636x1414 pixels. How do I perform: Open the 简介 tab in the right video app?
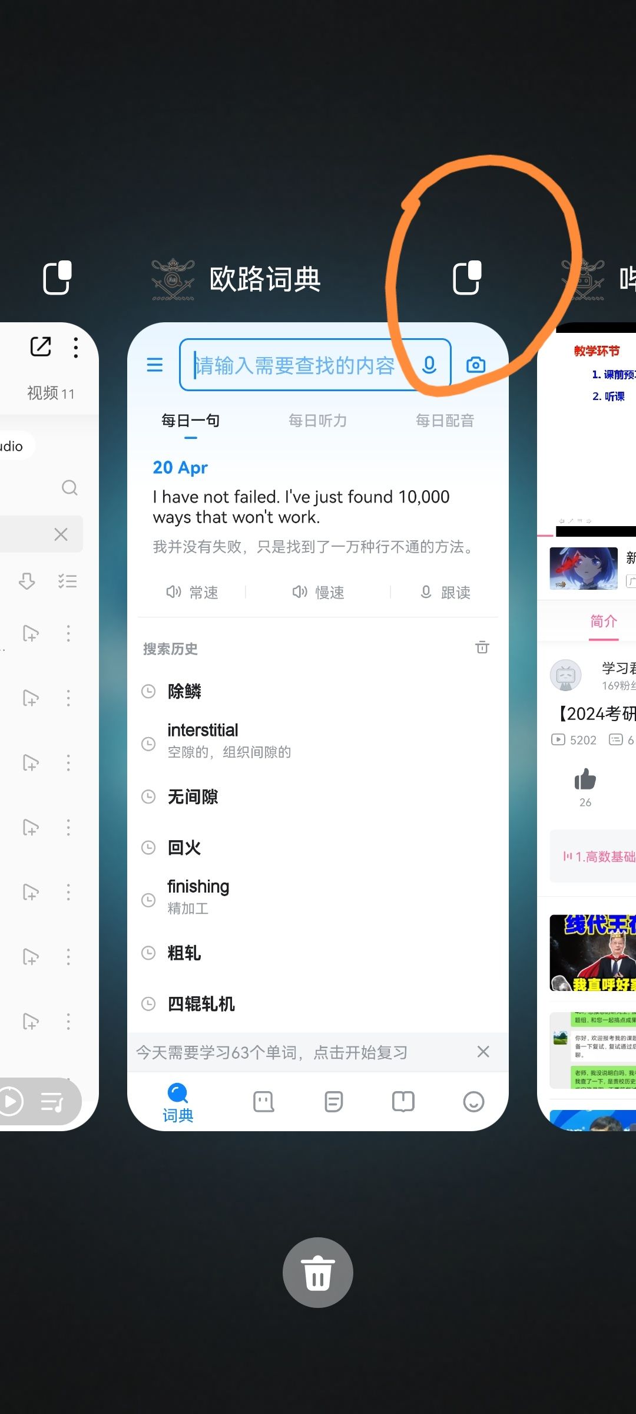pos(604,621)
